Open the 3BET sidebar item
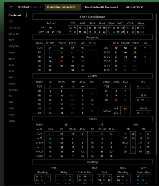Image resolution: width=159 pixels, height=186 pixels. (x=11, y=40)
